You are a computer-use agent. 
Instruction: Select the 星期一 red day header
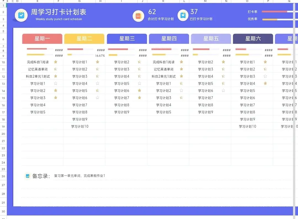tap(42, 39)
